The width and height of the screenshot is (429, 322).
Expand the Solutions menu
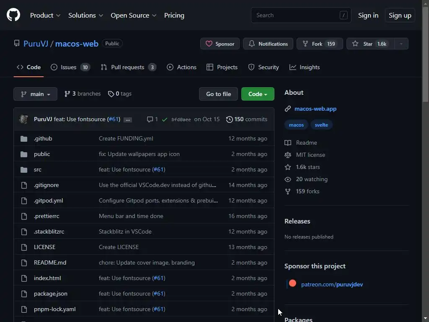pos(85,16)
